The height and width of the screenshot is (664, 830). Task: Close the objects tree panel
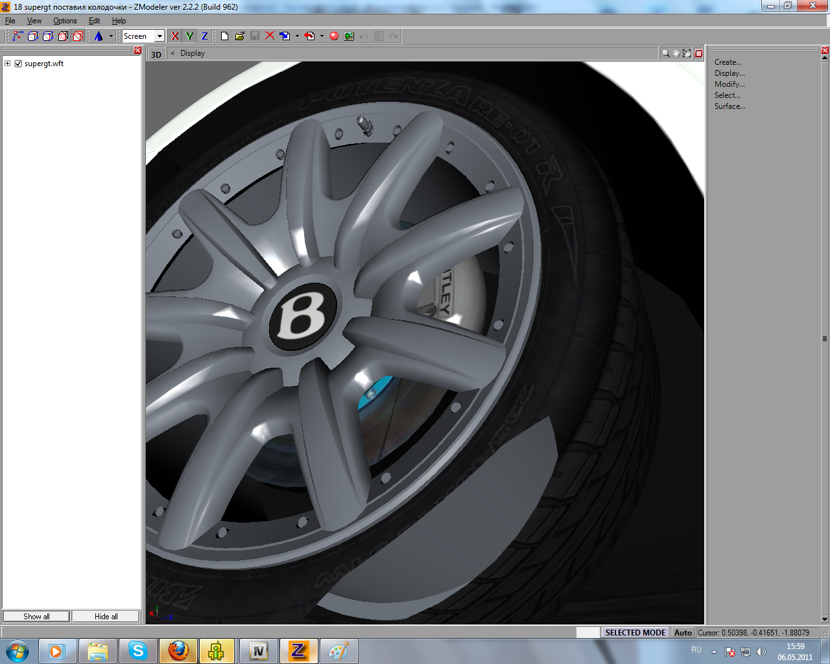(137, 51)
